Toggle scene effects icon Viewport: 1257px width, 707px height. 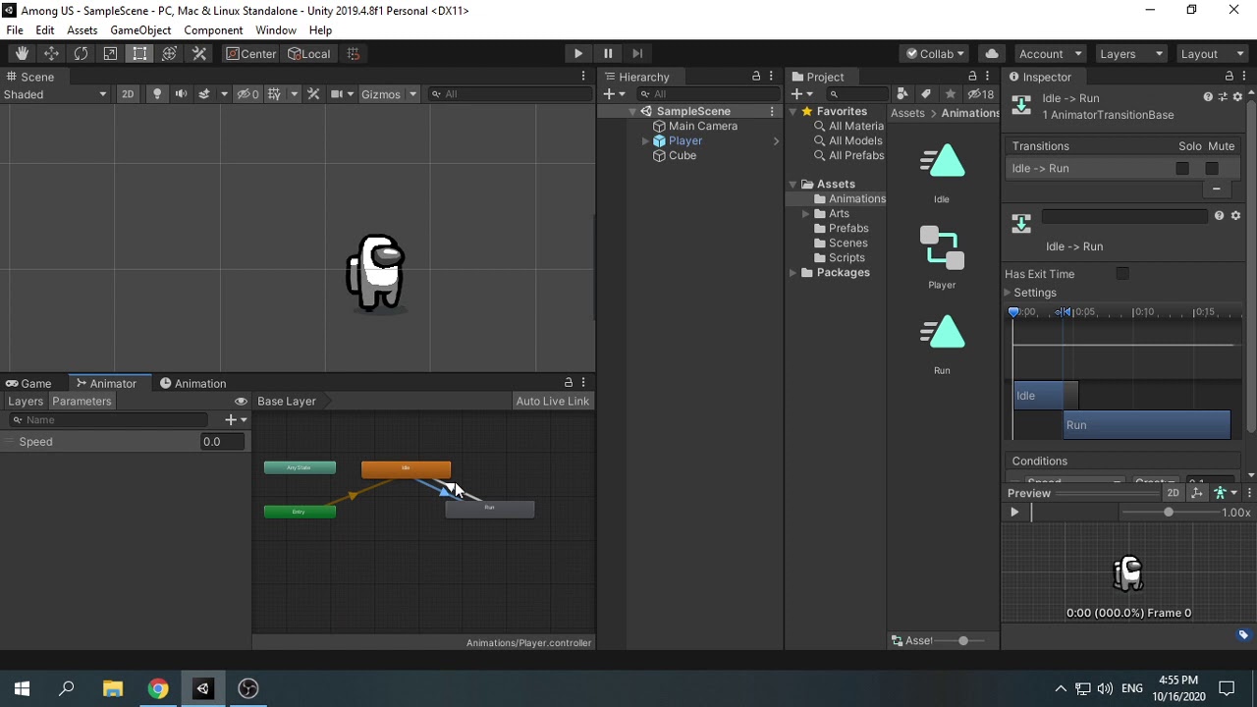coord(204,94)
